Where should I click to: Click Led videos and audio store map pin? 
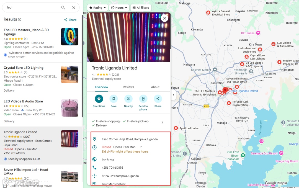point(260,50)
